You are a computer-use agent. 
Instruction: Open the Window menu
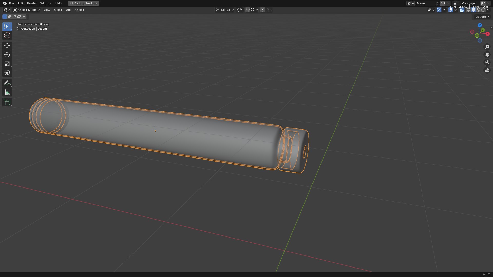46,3
